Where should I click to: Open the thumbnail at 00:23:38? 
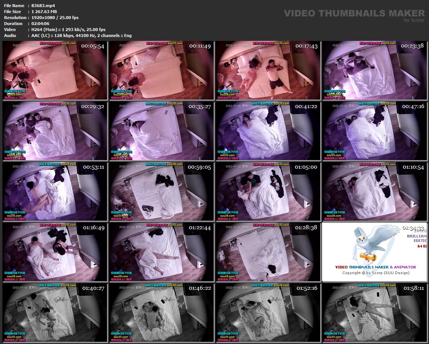375,70
